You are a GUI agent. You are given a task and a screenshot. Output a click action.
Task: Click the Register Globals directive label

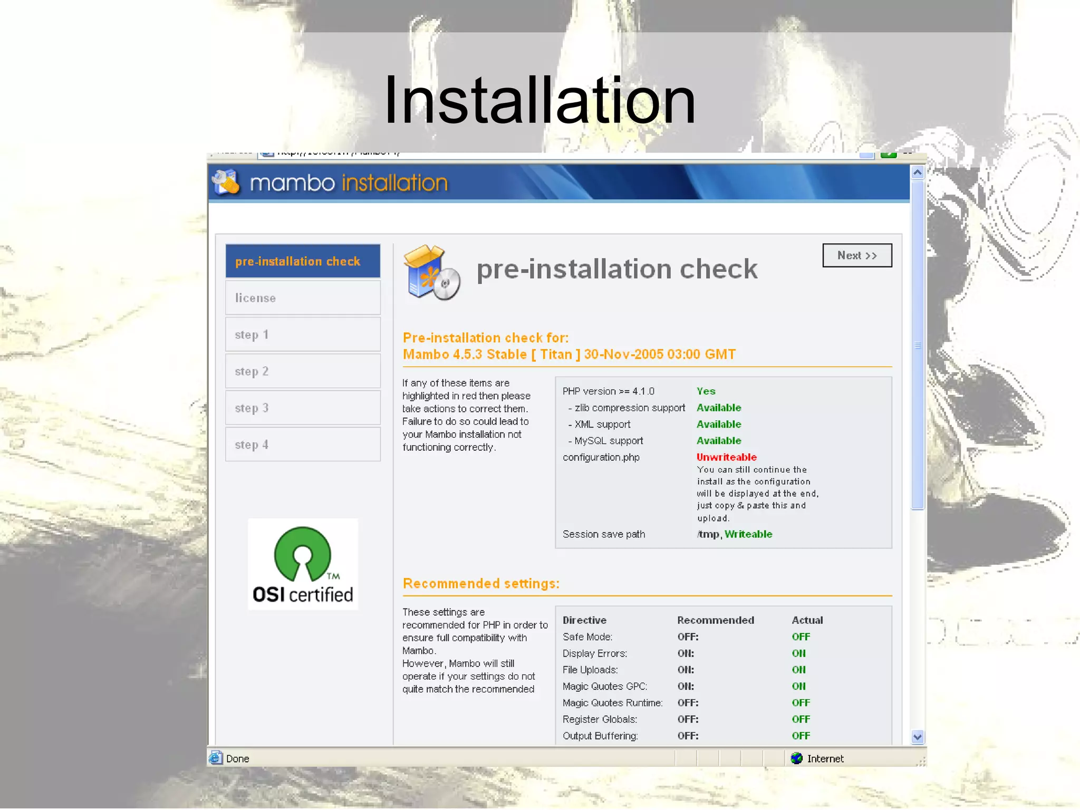[x=600, y=719]
